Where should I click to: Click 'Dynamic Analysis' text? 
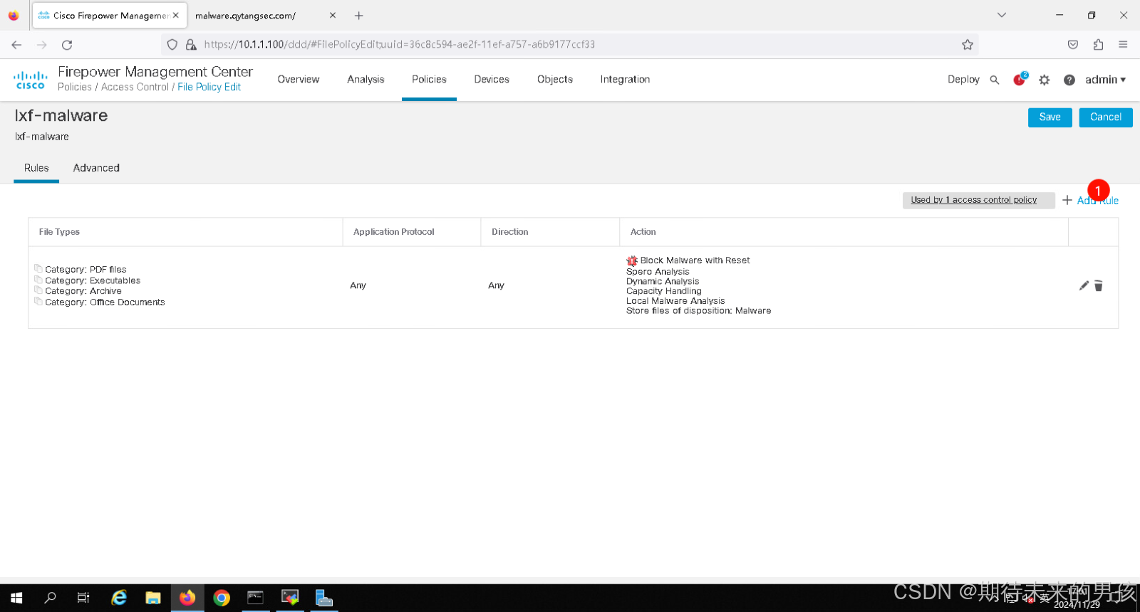663,281
